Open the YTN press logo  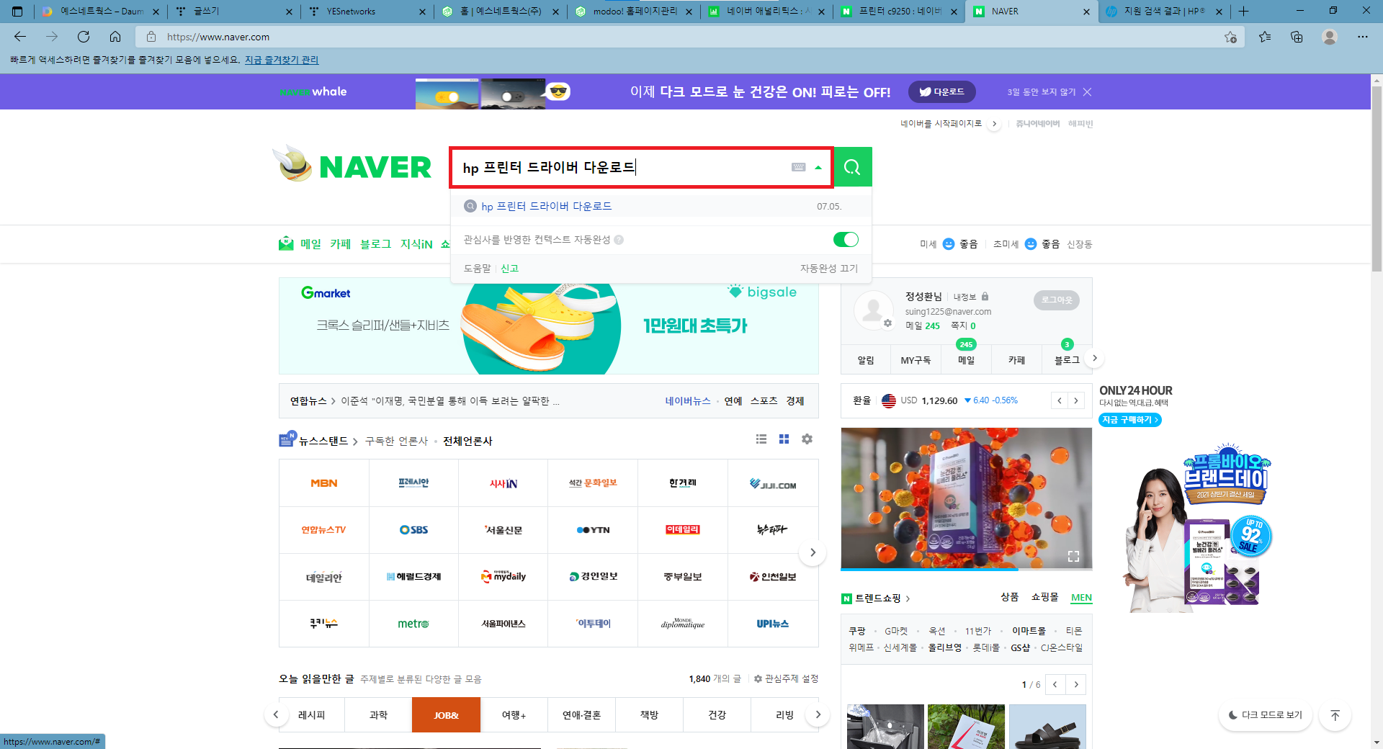593,530
